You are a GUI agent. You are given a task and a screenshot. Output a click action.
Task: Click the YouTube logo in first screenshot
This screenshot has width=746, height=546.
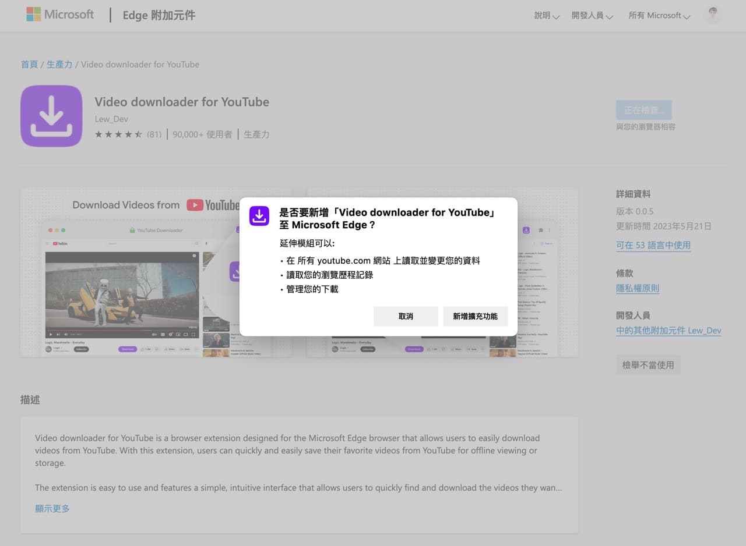[x=213, y=205]
